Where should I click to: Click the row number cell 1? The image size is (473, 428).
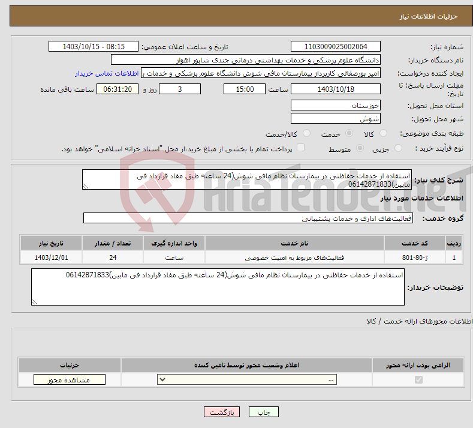454,258
